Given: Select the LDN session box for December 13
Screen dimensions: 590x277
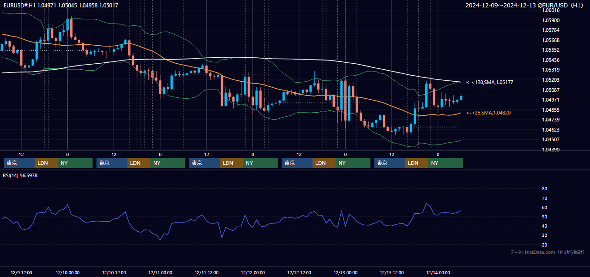Looking at the screenshot, I should click(x=417, y=163).
